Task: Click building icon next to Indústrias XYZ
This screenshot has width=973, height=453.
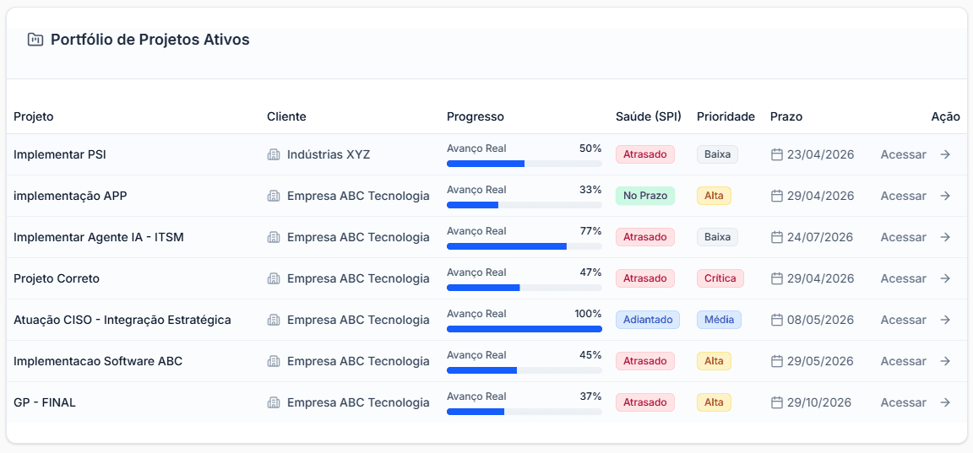Action: tap(274, 154)
